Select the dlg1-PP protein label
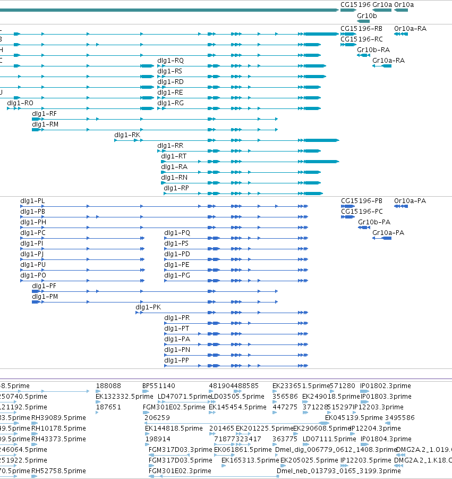 [x=177, y=360]
